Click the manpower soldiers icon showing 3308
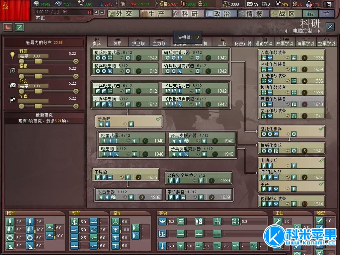Image resolution: width=340 pixels, height=255 pixels. pyautogui.click(x=226, y=4)
